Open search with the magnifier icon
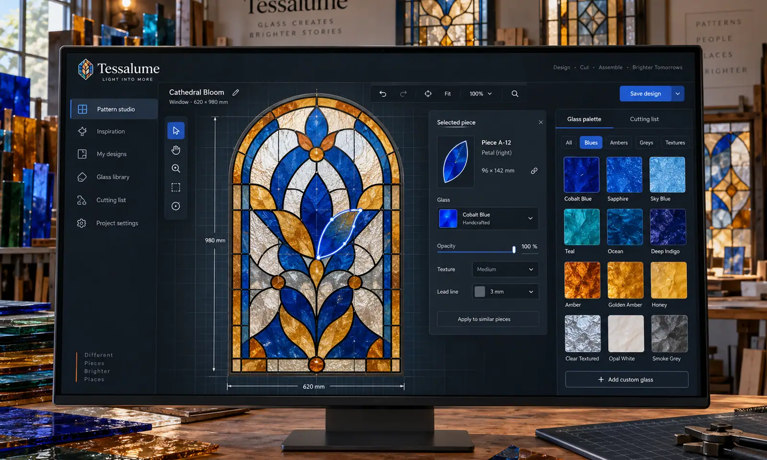767x460 pixels. tap(515, 94)
